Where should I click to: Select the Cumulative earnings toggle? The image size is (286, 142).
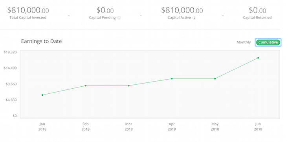click(268, 42)
